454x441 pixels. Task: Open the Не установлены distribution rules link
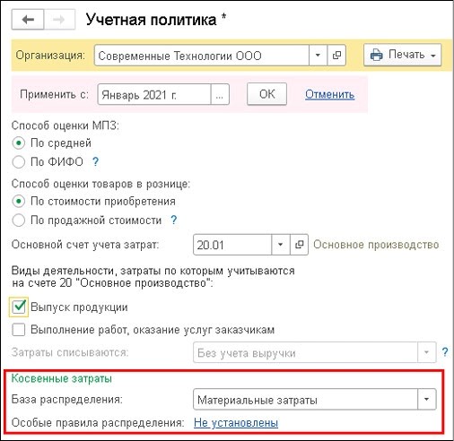(236, 423)
